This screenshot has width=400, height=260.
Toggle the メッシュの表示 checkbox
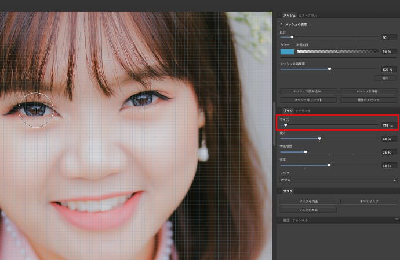point(282,24)
